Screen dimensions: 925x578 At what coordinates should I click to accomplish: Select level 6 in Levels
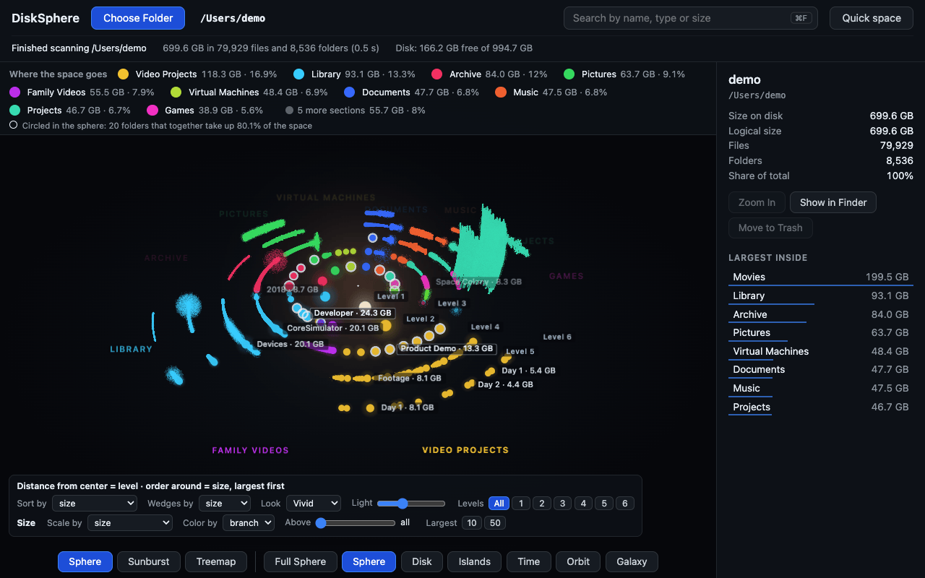(625, 504)
